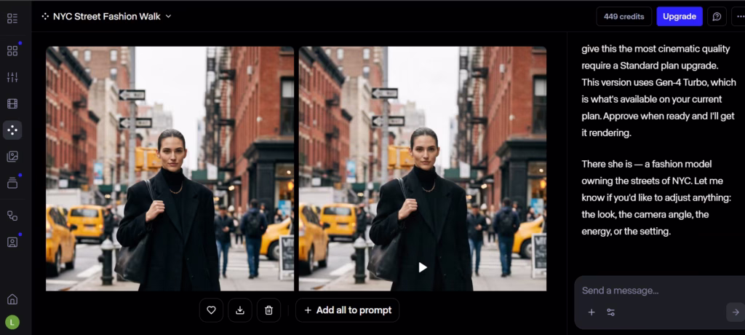Click the Upgrade button
745x335 pixels.
pos(680,17)
